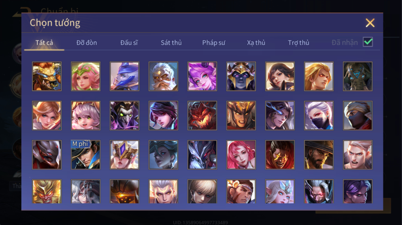Show heroes under "Pháp sư" tab
This screenshot has width=402, height=225.
point(214,42)
